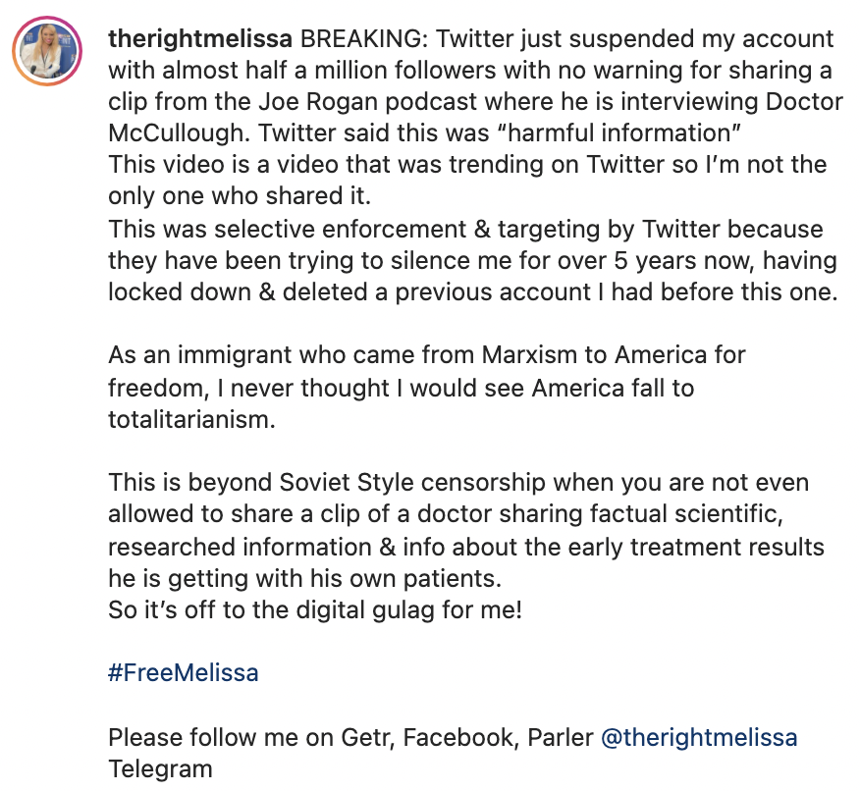The width and height of the screenshot is (860, 791).
Task: Click the word Telegram on the last line
Action: click(x=160, y=769)
